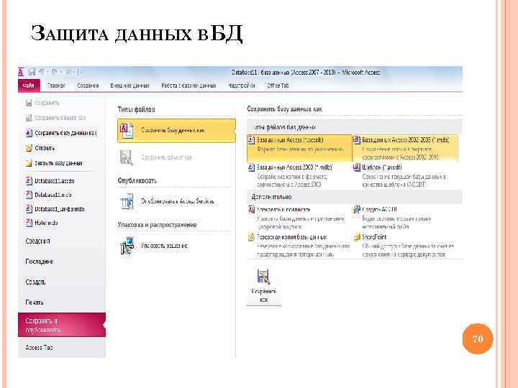Click the Сохранить объект как sidebar icon
This screenshot has height=388, width=518.
point(29,118)
